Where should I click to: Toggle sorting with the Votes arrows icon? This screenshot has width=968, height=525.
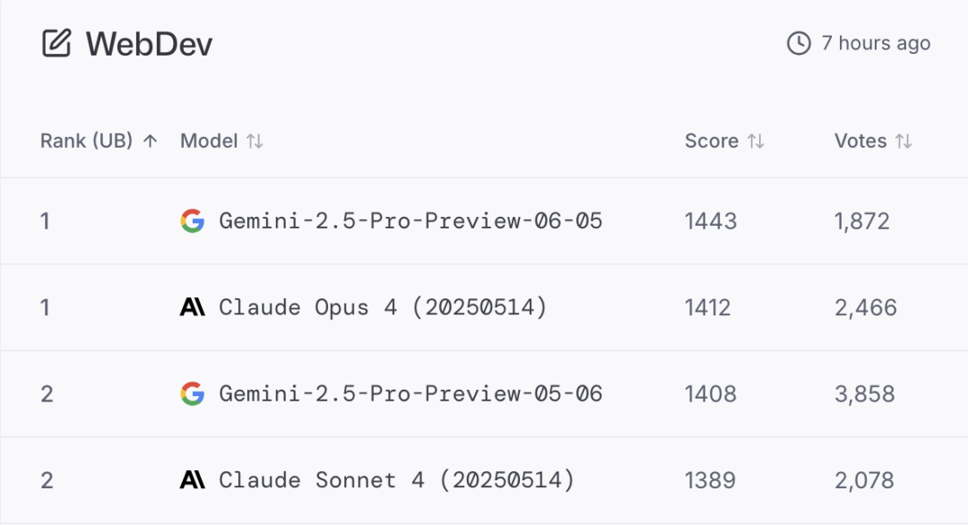[903, 142]
